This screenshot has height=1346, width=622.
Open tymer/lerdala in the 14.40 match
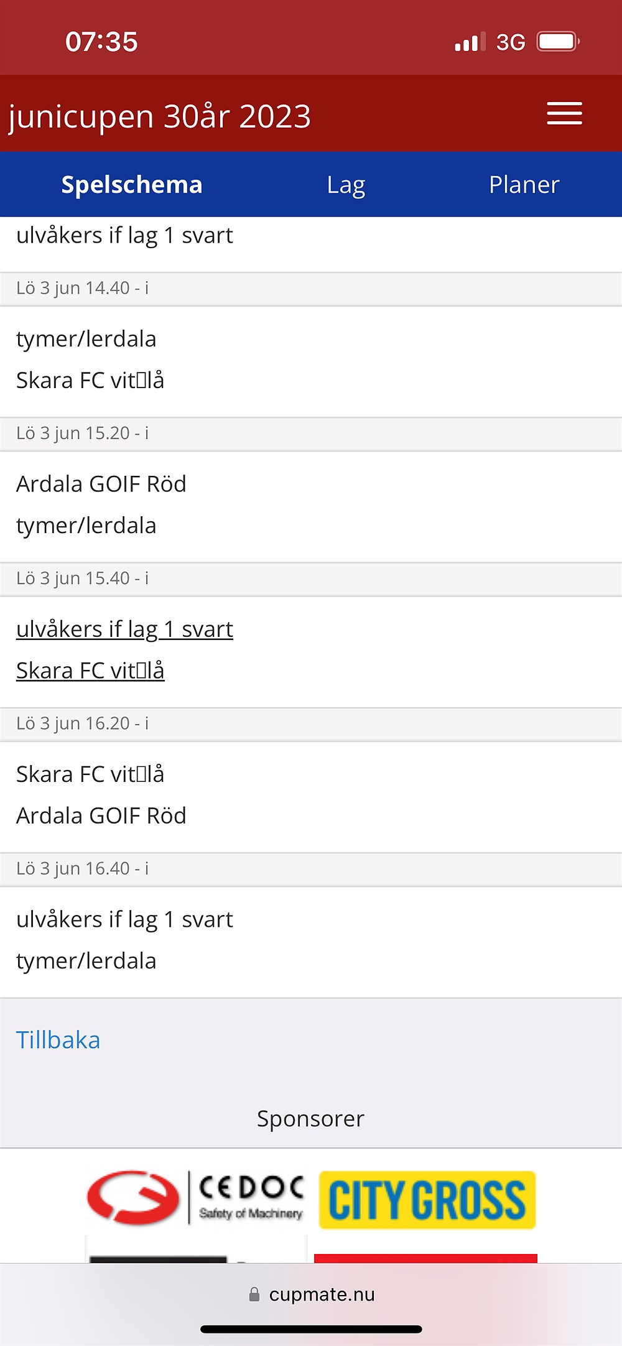pos(86,340)
